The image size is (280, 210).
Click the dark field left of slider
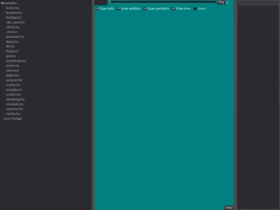(101, 2)
